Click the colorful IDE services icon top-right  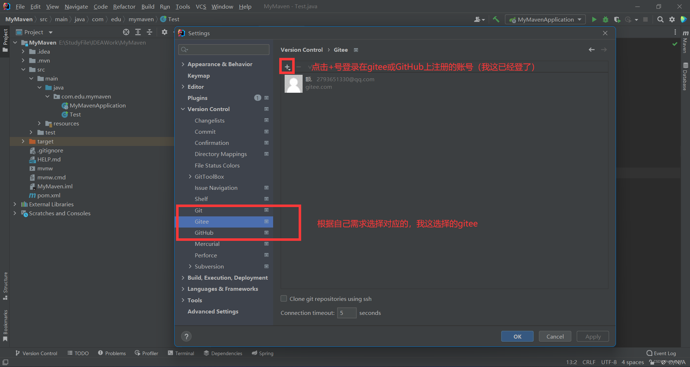[x=684, y=19]
